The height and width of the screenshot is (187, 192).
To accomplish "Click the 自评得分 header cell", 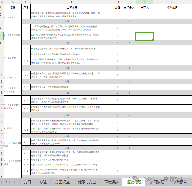I will pyautogui.click(x=129, y=7).
